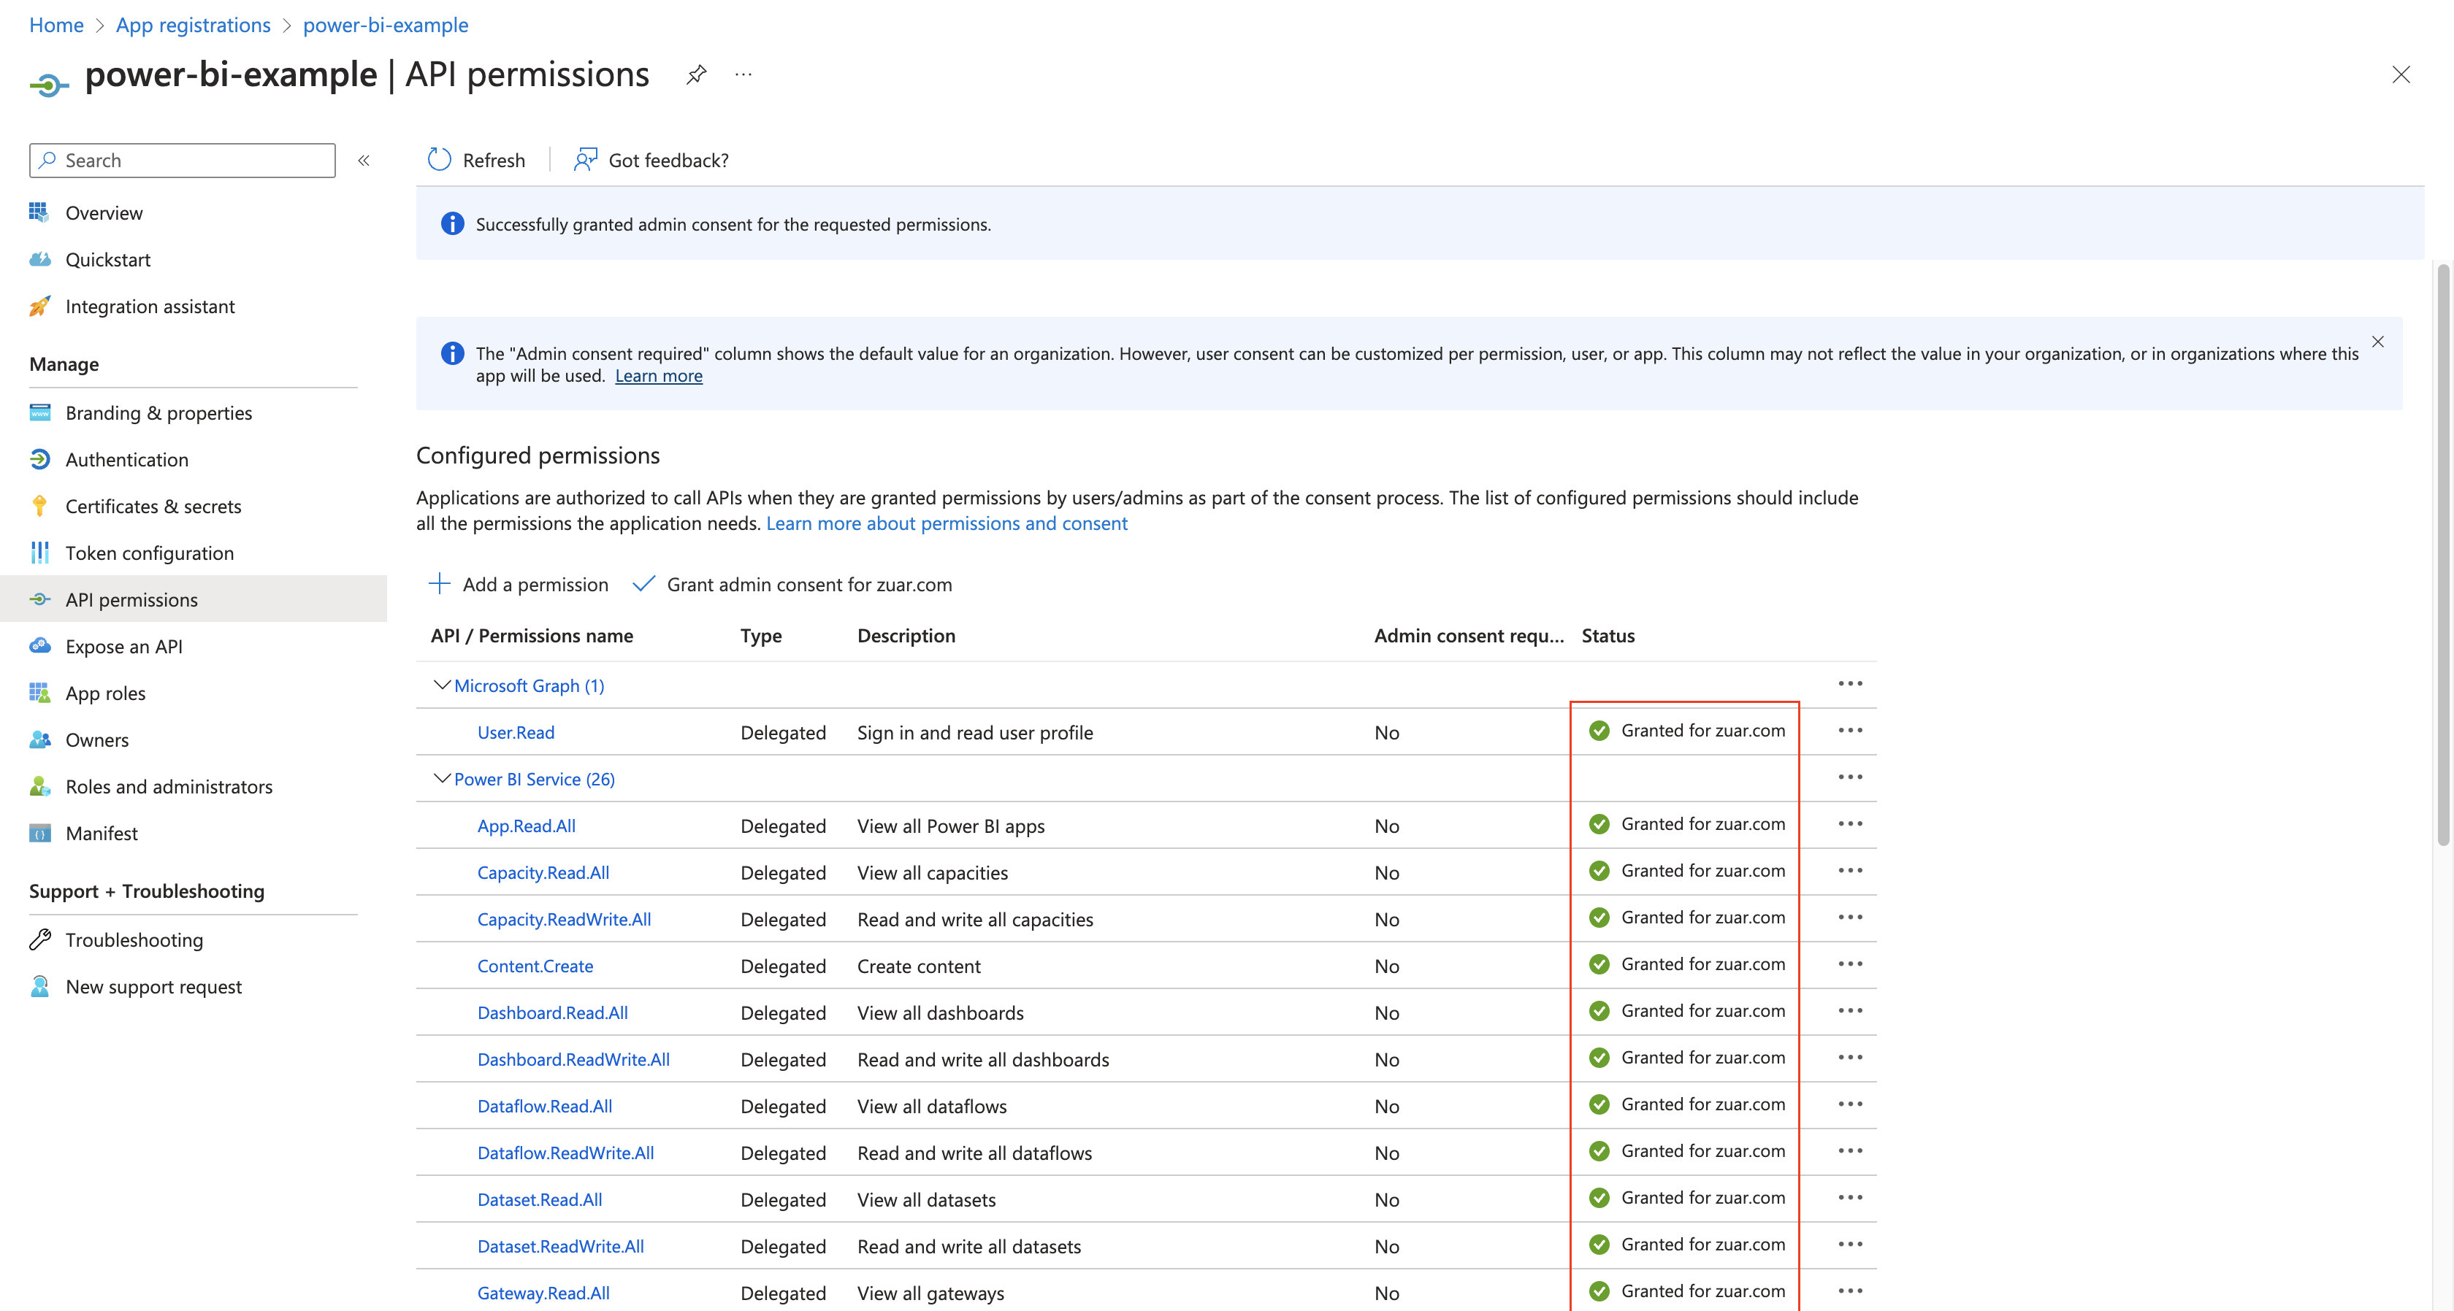Close the API permissions blade
This screenshot has height=1311, width=2454.
[x=2401, y=74]
